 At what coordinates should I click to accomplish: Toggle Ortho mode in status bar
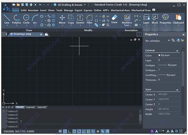(x=70, y=131)
